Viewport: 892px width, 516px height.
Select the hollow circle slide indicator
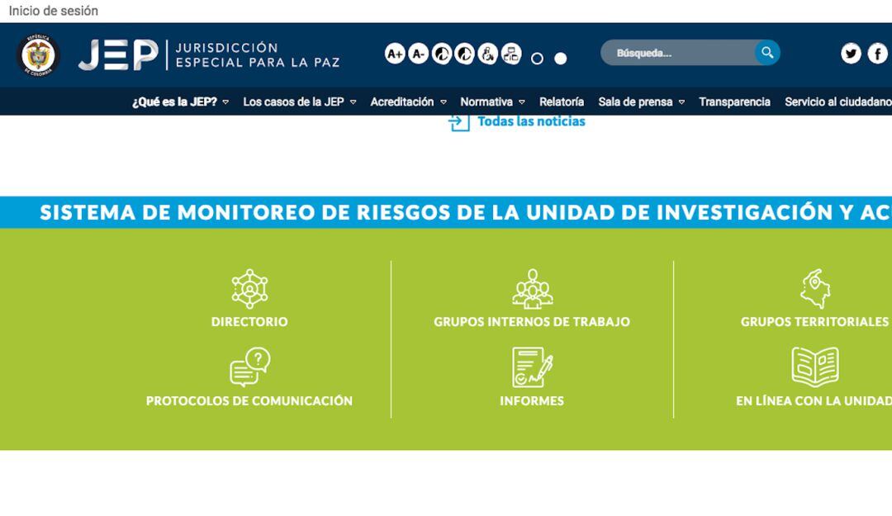(538, 59)
